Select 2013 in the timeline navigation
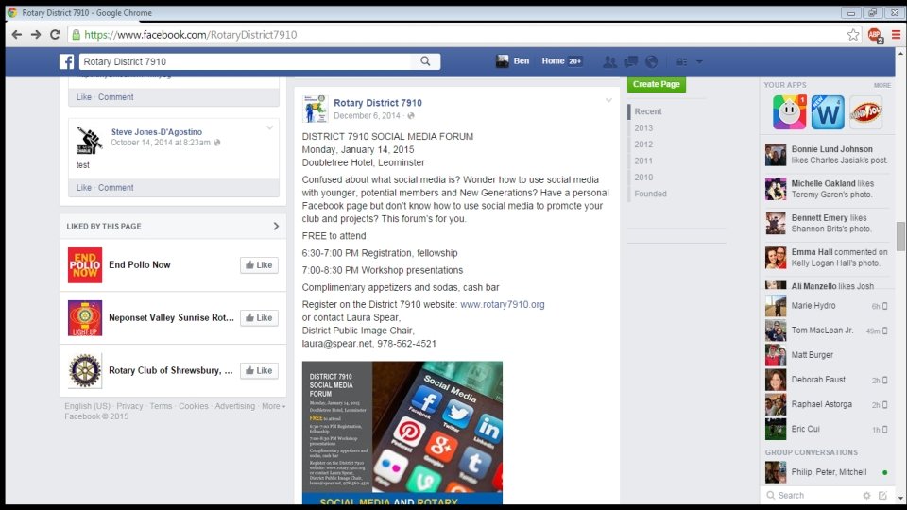This screenshot has height=510, width=907. [x=643, y=127]
